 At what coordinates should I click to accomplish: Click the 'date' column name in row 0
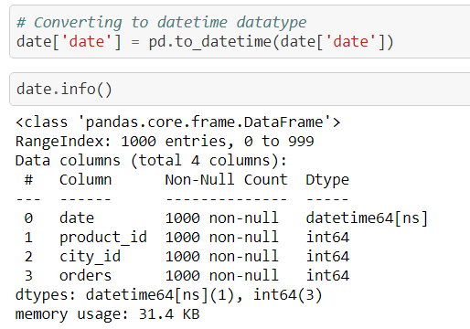77,218
